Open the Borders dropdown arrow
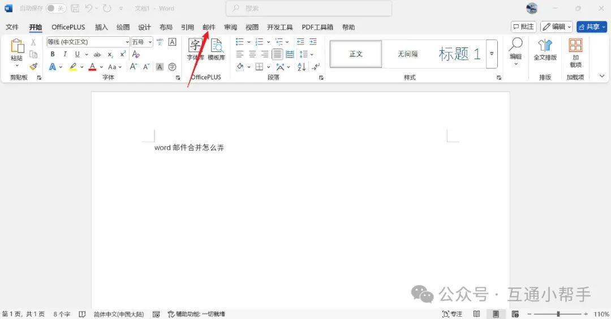Screen dimensions: 611x319 click(x=269, y=67)
